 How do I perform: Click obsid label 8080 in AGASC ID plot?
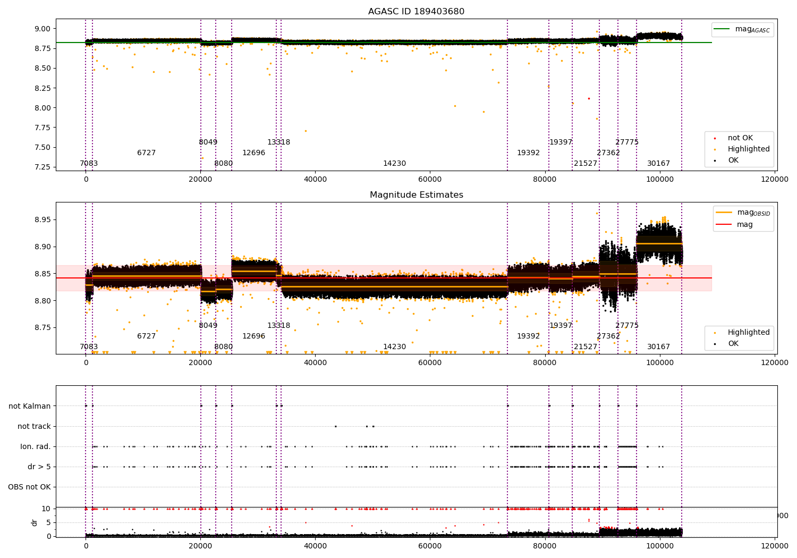224,164
